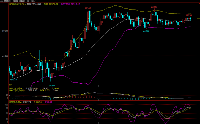Image resolution: width=200 pixels, height=124 pixels.
Task: Click the 2天 range label
Action: (x=10, y=85)
